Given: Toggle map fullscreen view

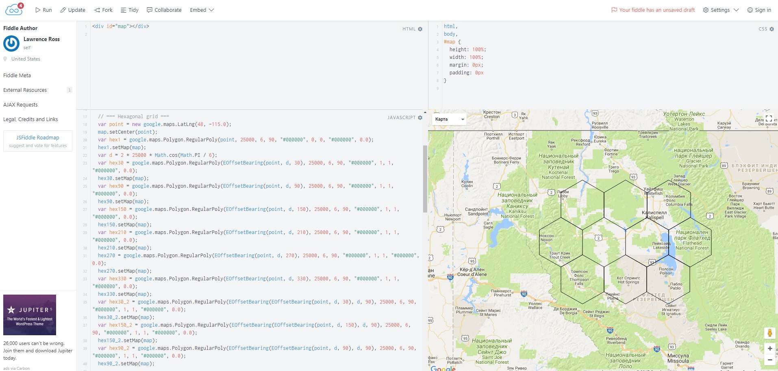Looking at the screenshot, I should [x=769, y=119].
